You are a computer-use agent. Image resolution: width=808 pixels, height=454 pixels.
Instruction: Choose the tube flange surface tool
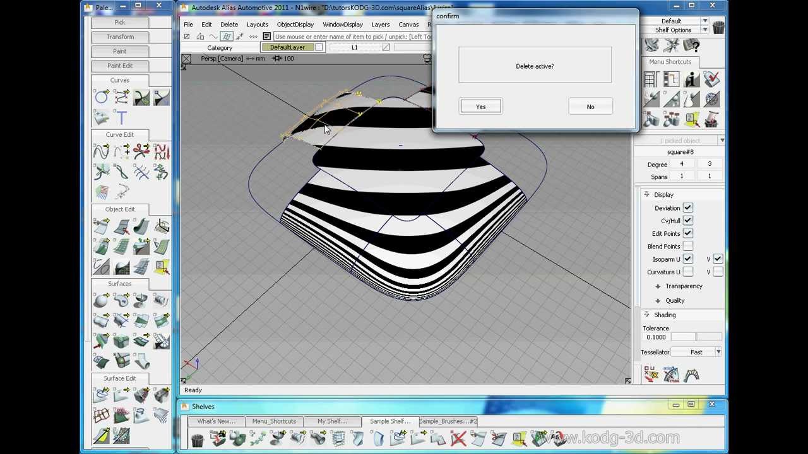(141, 361)
